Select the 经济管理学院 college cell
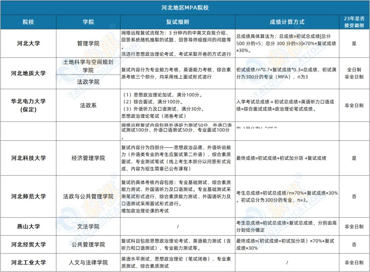The image size is (370, 272). pyautogui.click(x=88, y=158)
